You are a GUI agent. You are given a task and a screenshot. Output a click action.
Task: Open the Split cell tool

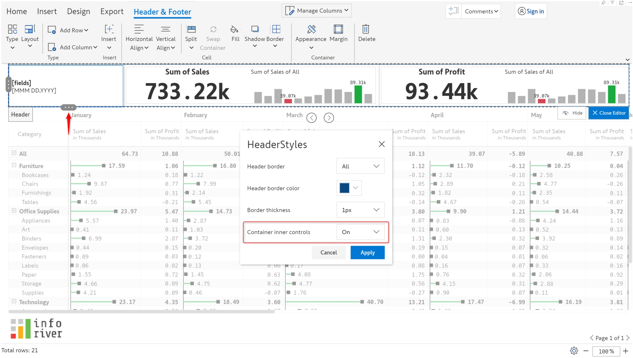point(191,29)
